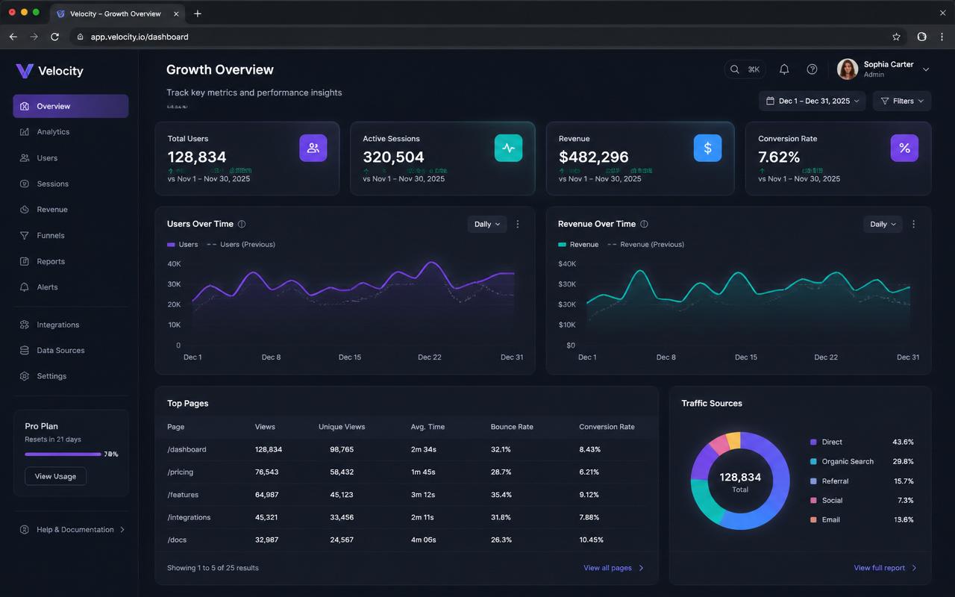The image size is (955, 597).
Task: Click info icon next to Users Over Time
Action: (242, 224)
